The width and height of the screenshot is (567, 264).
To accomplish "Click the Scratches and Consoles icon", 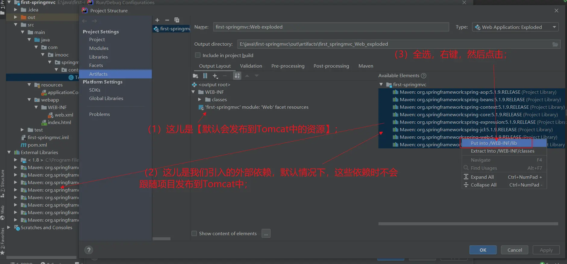I will [17, 228].
